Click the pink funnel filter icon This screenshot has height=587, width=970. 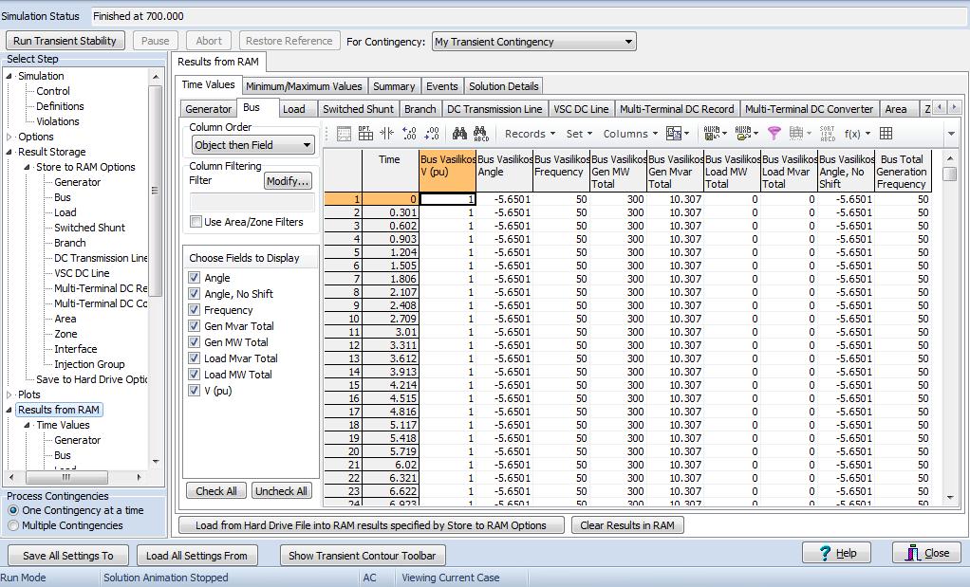tap(774, 134)
